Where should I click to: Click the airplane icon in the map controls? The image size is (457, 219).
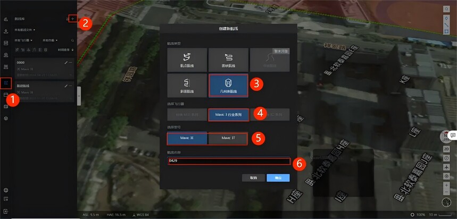[446, 167]
